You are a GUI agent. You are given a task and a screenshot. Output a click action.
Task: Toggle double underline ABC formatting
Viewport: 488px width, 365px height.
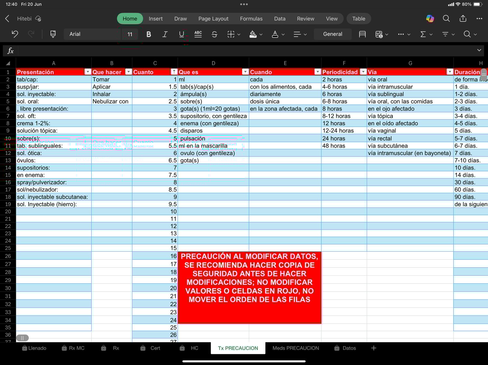[198, 34]
